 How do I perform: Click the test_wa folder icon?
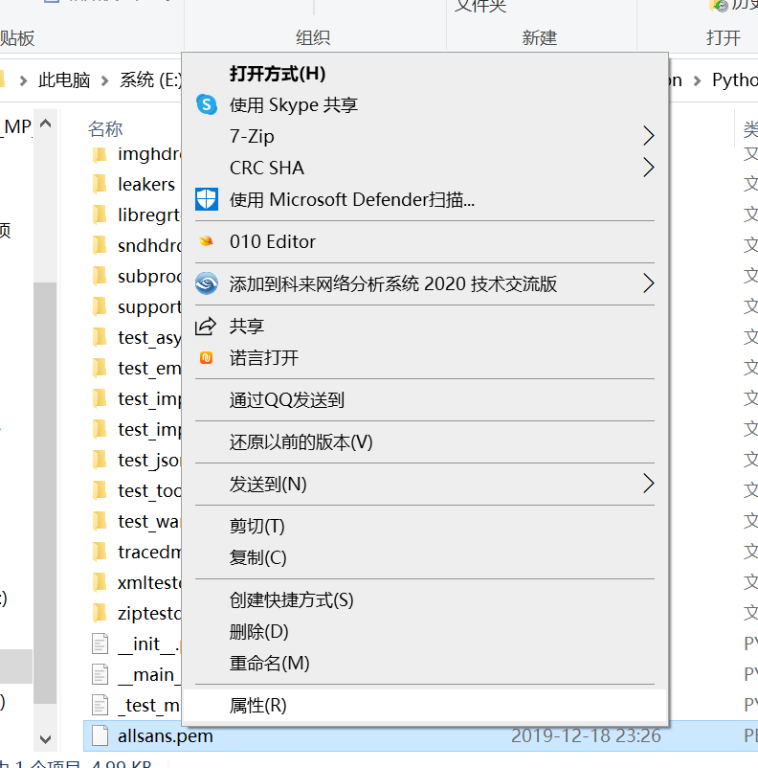[100, 521]
